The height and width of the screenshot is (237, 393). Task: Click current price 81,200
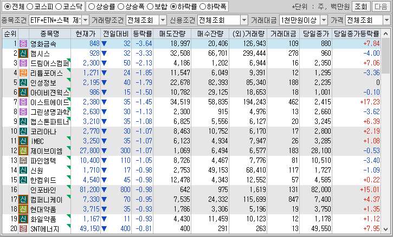pos(90,190)
